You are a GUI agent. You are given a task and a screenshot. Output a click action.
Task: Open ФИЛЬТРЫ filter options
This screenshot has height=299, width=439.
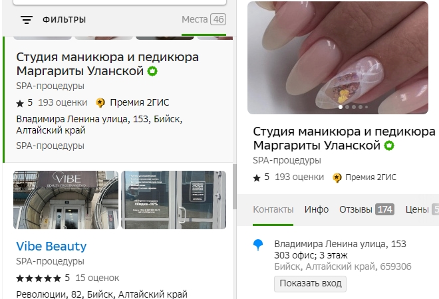pos(64,20)
